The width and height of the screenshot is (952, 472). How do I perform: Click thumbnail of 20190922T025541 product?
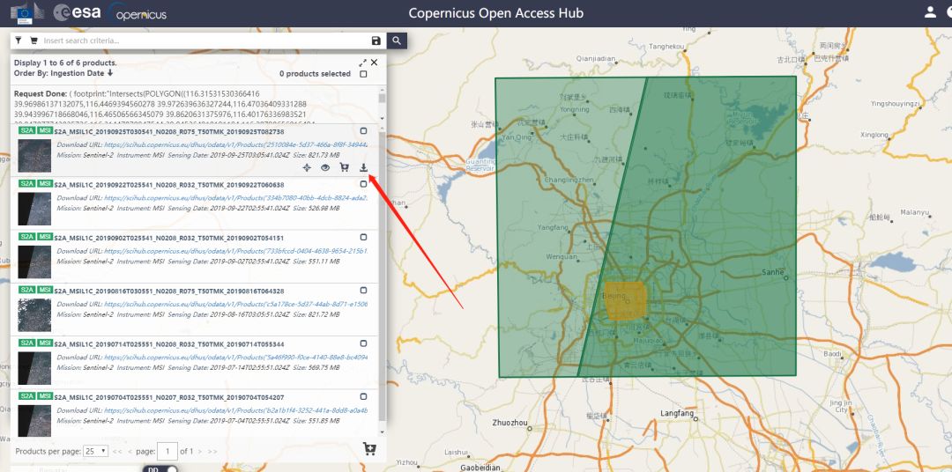click(34, 209)
